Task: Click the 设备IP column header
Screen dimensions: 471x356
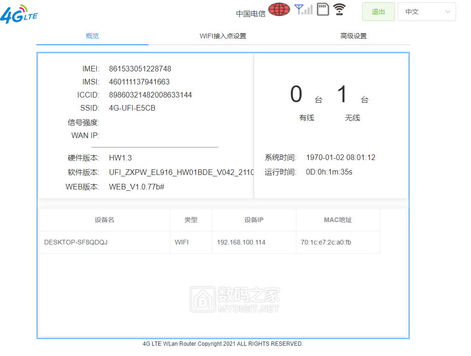Action: pos(254,220)
